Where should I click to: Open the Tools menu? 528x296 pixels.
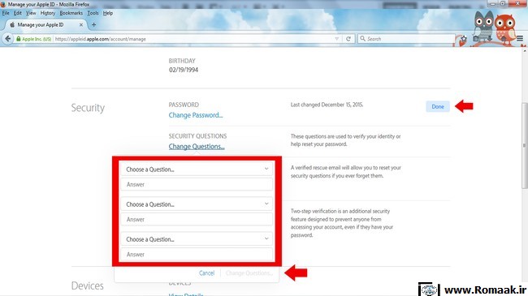click(93, 13)
